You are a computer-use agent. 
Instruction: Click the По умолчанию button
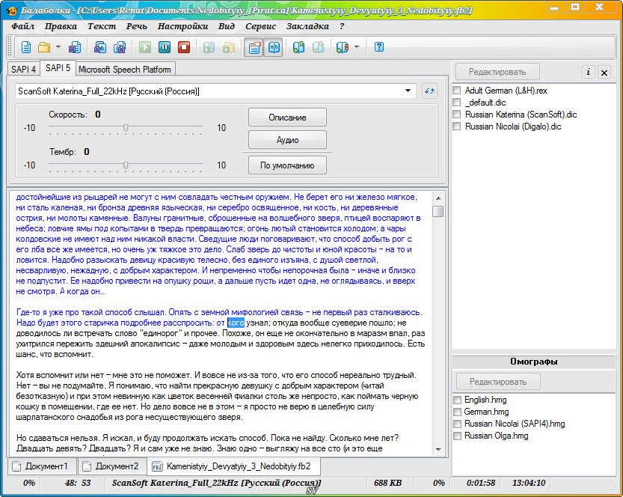click(287, 165)
